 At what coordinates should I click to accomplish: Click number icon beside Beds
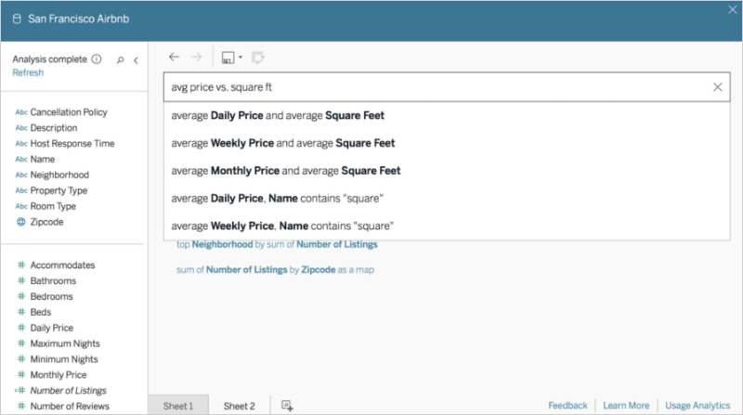pos(21,312)
